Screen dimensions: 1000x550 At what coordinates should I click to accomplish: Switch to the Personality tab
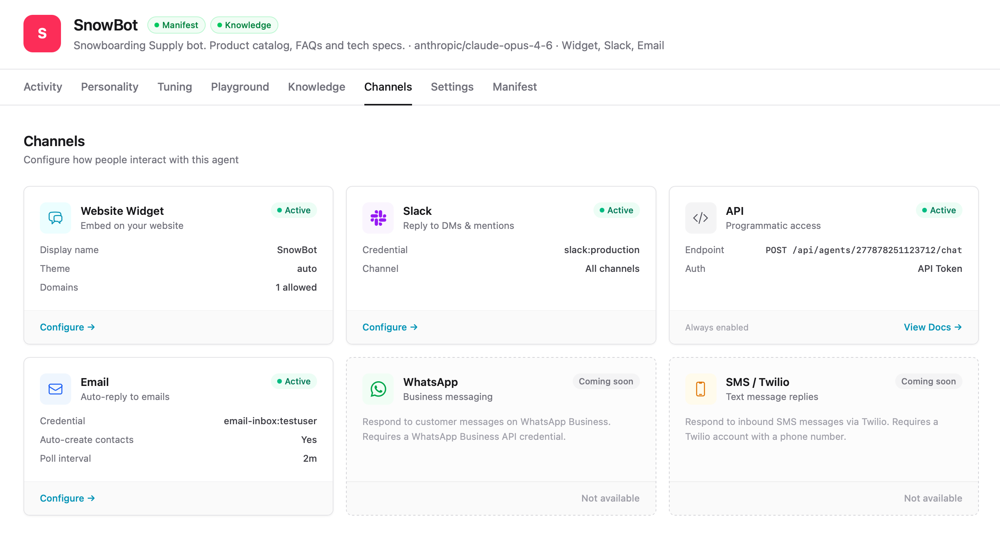(x=109, y=87)
